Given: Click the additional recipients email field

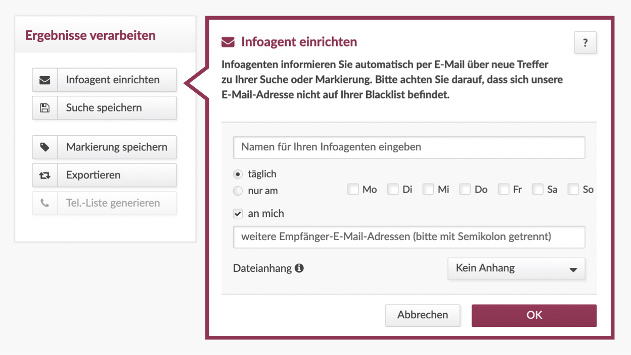Looking at the screenshot, I should tap(409, 237).
